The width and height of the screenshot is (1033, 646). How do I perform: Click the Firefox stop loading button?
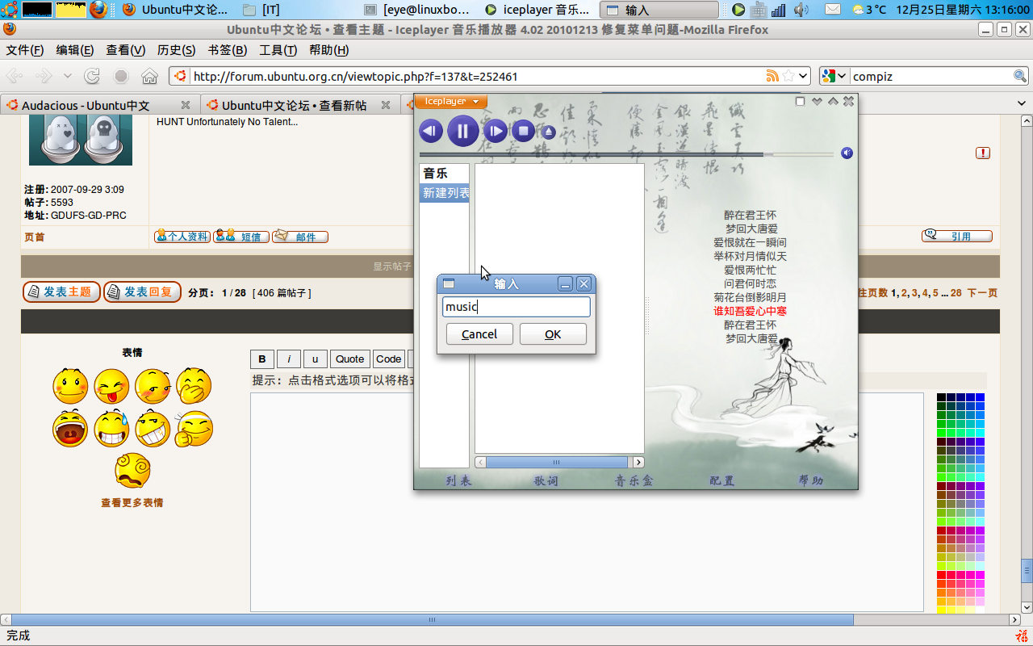click(x=121, y=77)
